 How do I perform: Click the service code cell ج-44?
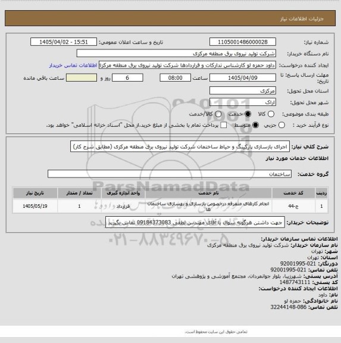click(293, 206)
